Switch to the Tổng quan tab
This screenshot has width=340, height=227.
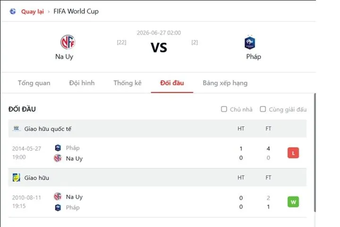tap(34, 83)
